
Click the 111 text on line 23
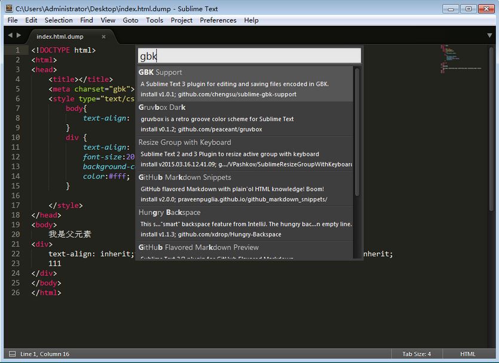(x=55, y=263)
